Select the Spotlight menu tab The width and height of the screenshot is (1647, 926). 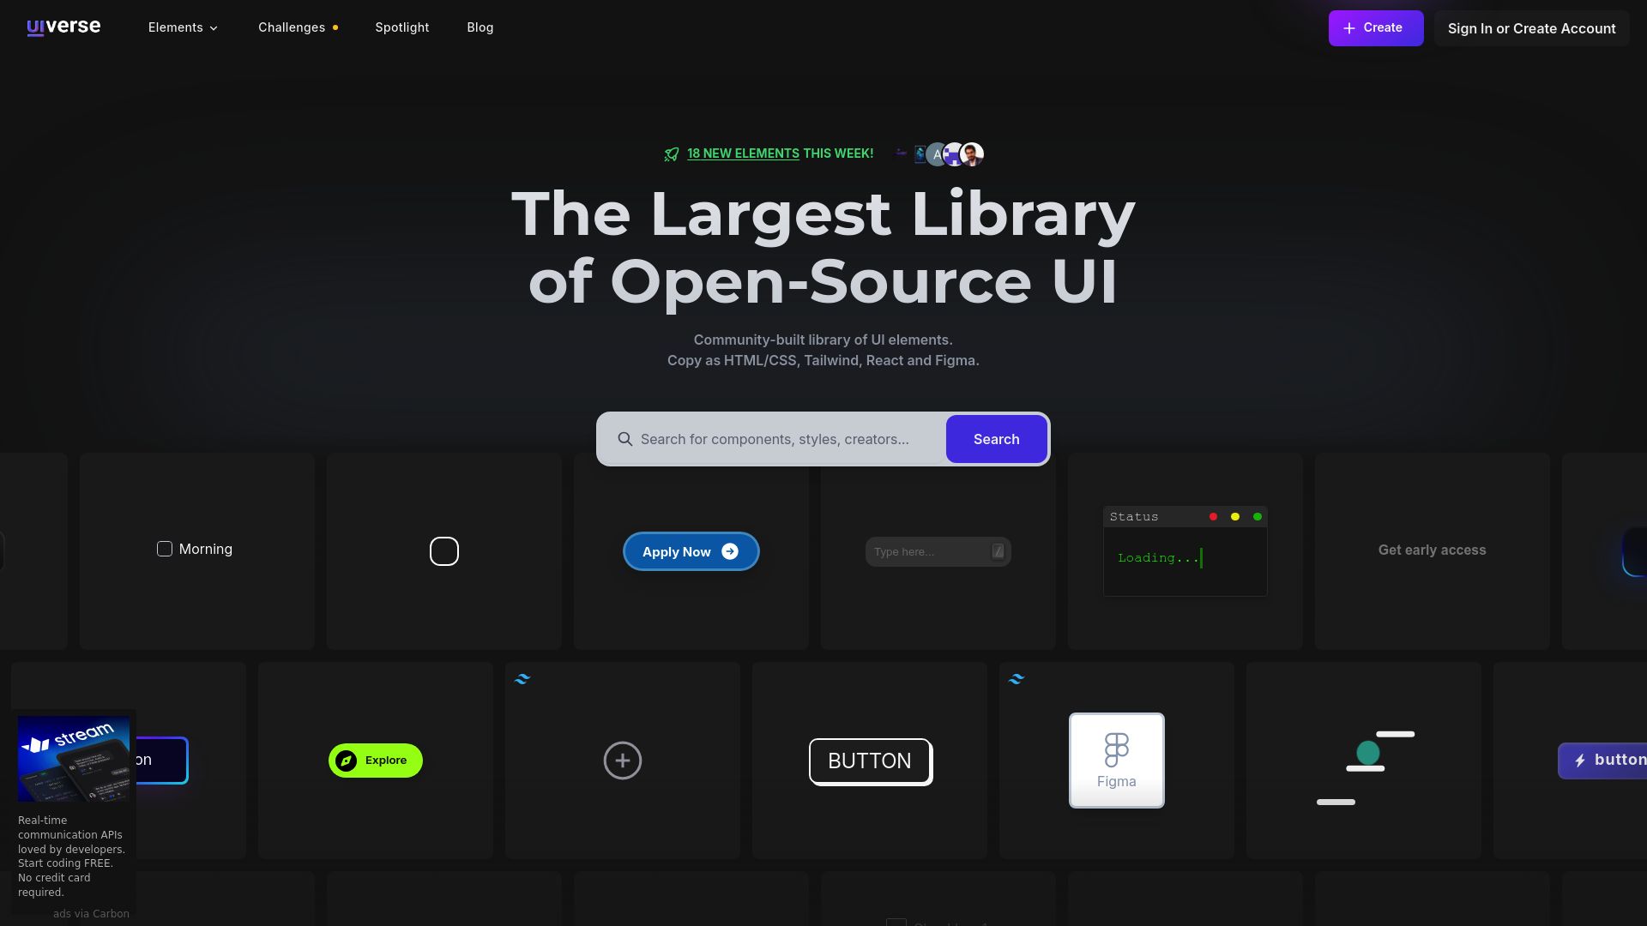click(x=402, y=27)
